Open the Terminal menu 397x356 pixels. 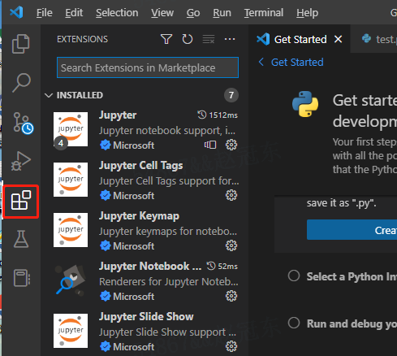point(264,13)
